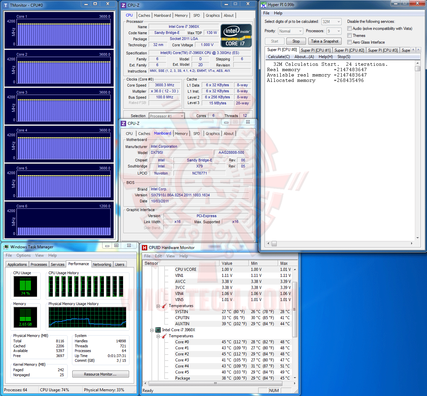Click the Temperatures thermometer icon under Intel Core
This screenshot has width=427, height=396.
click(x=164, y=336)
